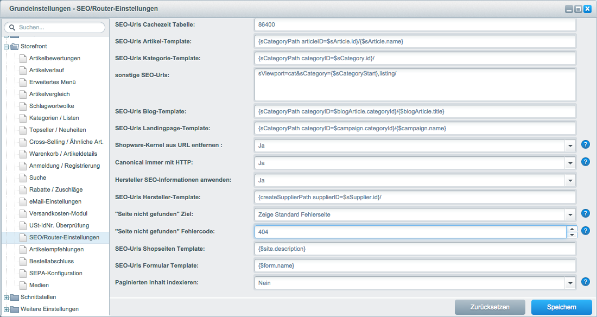Select the Storefront folder icon
This screenshot has height=317, width=597.
[15, 47]
